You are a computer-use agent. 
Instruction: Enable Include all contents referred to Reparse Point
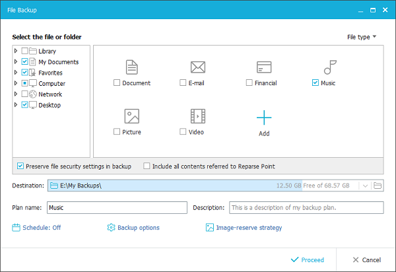pos(147,166)
